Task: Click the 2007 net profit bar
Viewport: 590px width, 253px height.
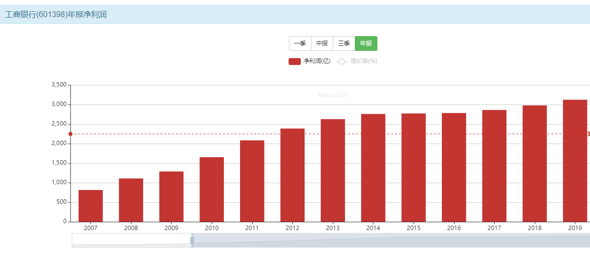Action: click(x=90, y=206)
